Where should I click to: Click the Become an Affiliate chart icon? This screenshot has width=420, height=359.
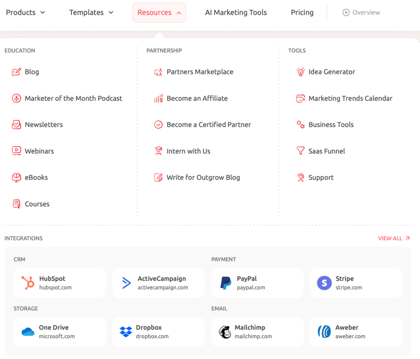click(x=158, y=99)
